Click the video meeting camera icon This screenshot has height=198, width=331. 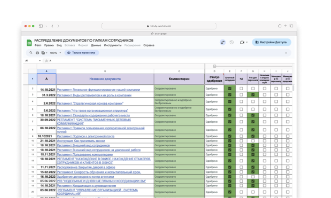(x=242, y=42)
